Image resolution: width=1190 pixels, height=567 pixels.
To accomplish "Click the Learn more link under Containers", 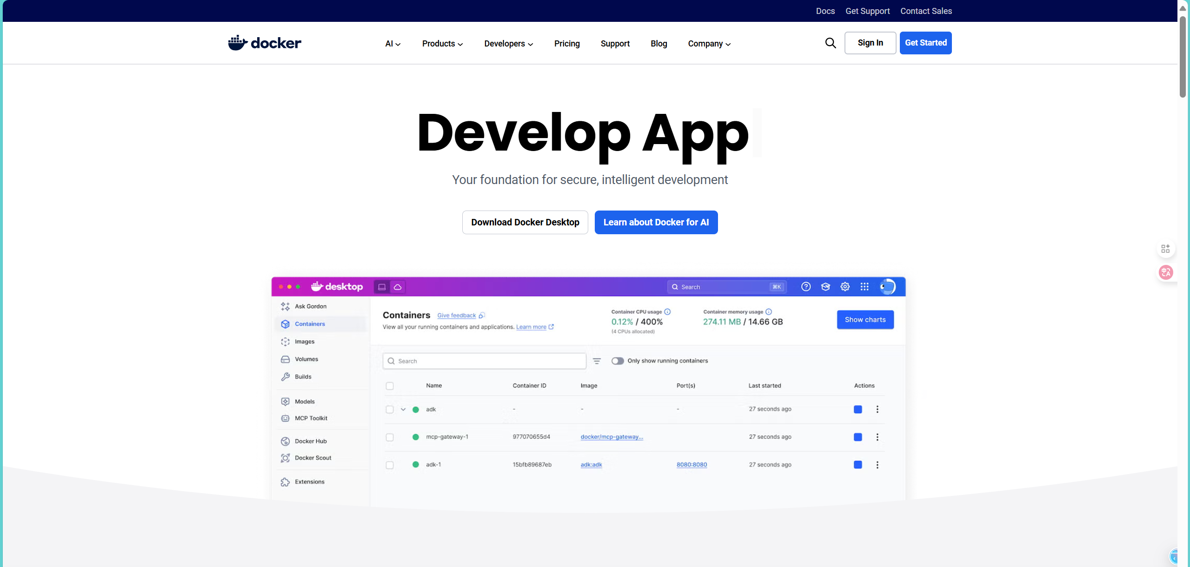I will (531, 327).
